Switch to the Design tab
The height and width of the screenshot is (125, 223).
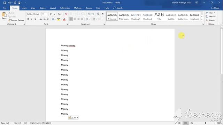[x=43, y=8]
